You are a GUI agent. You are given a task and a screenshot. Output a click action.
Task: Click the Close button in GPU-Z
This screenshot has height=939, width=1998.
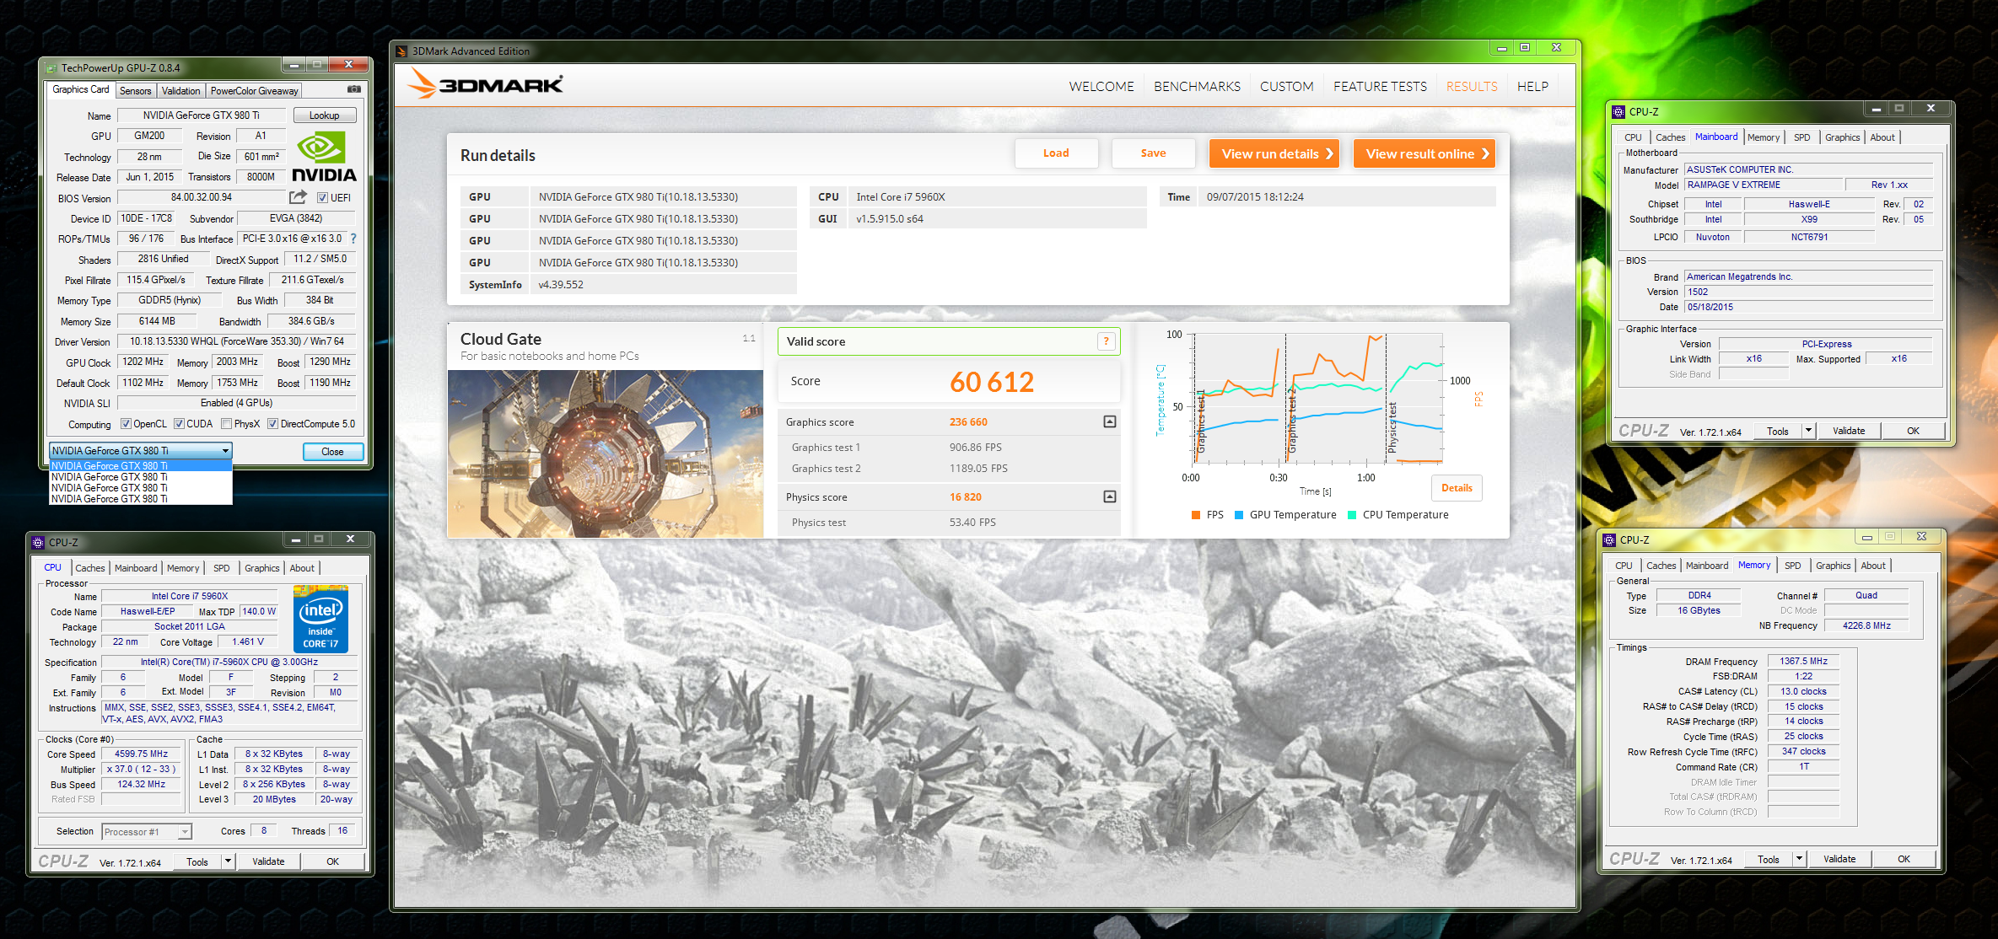point(333,452)
